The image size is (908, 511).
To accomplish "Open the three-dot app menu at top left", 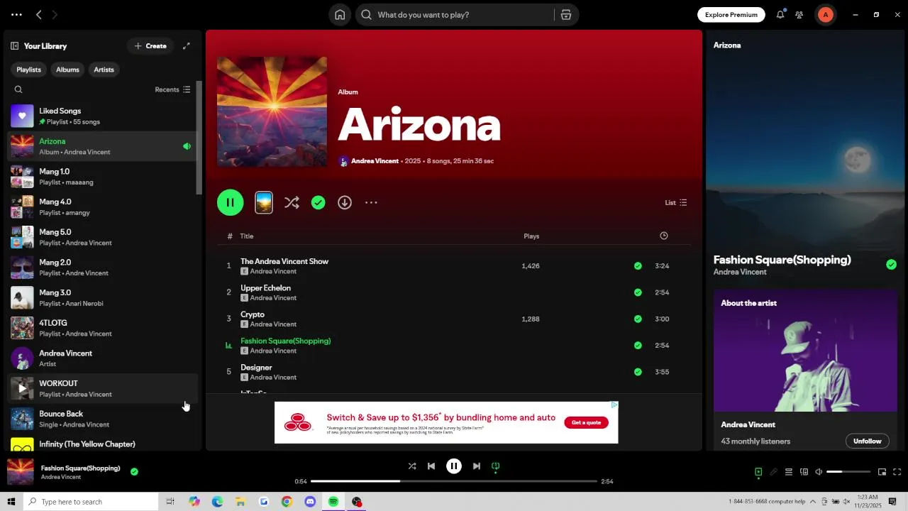I will 16,14.
